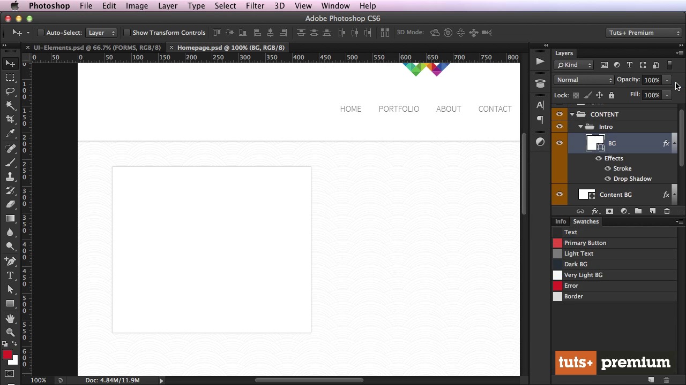Select the Rectangular Marquee tool
The height and width of the screenshot is (385, 686).
point(10,78)
